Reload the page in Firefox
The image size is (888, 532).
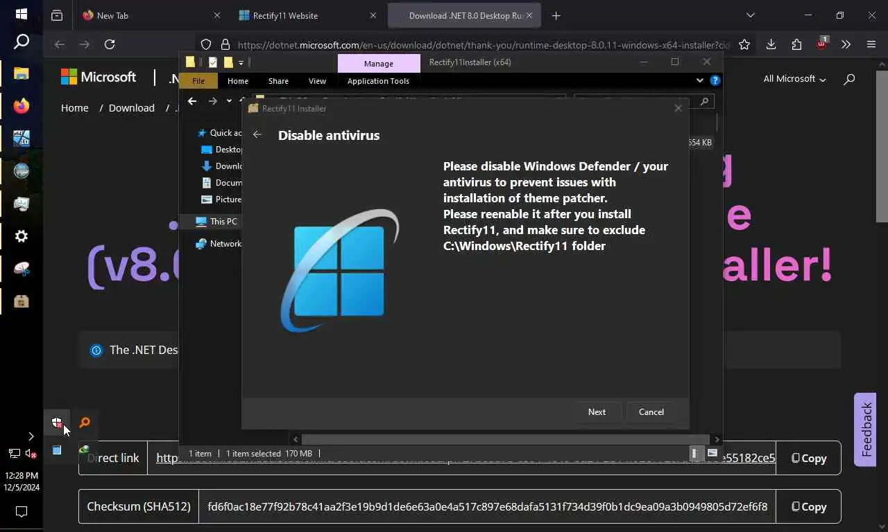(x=110, y=44)
